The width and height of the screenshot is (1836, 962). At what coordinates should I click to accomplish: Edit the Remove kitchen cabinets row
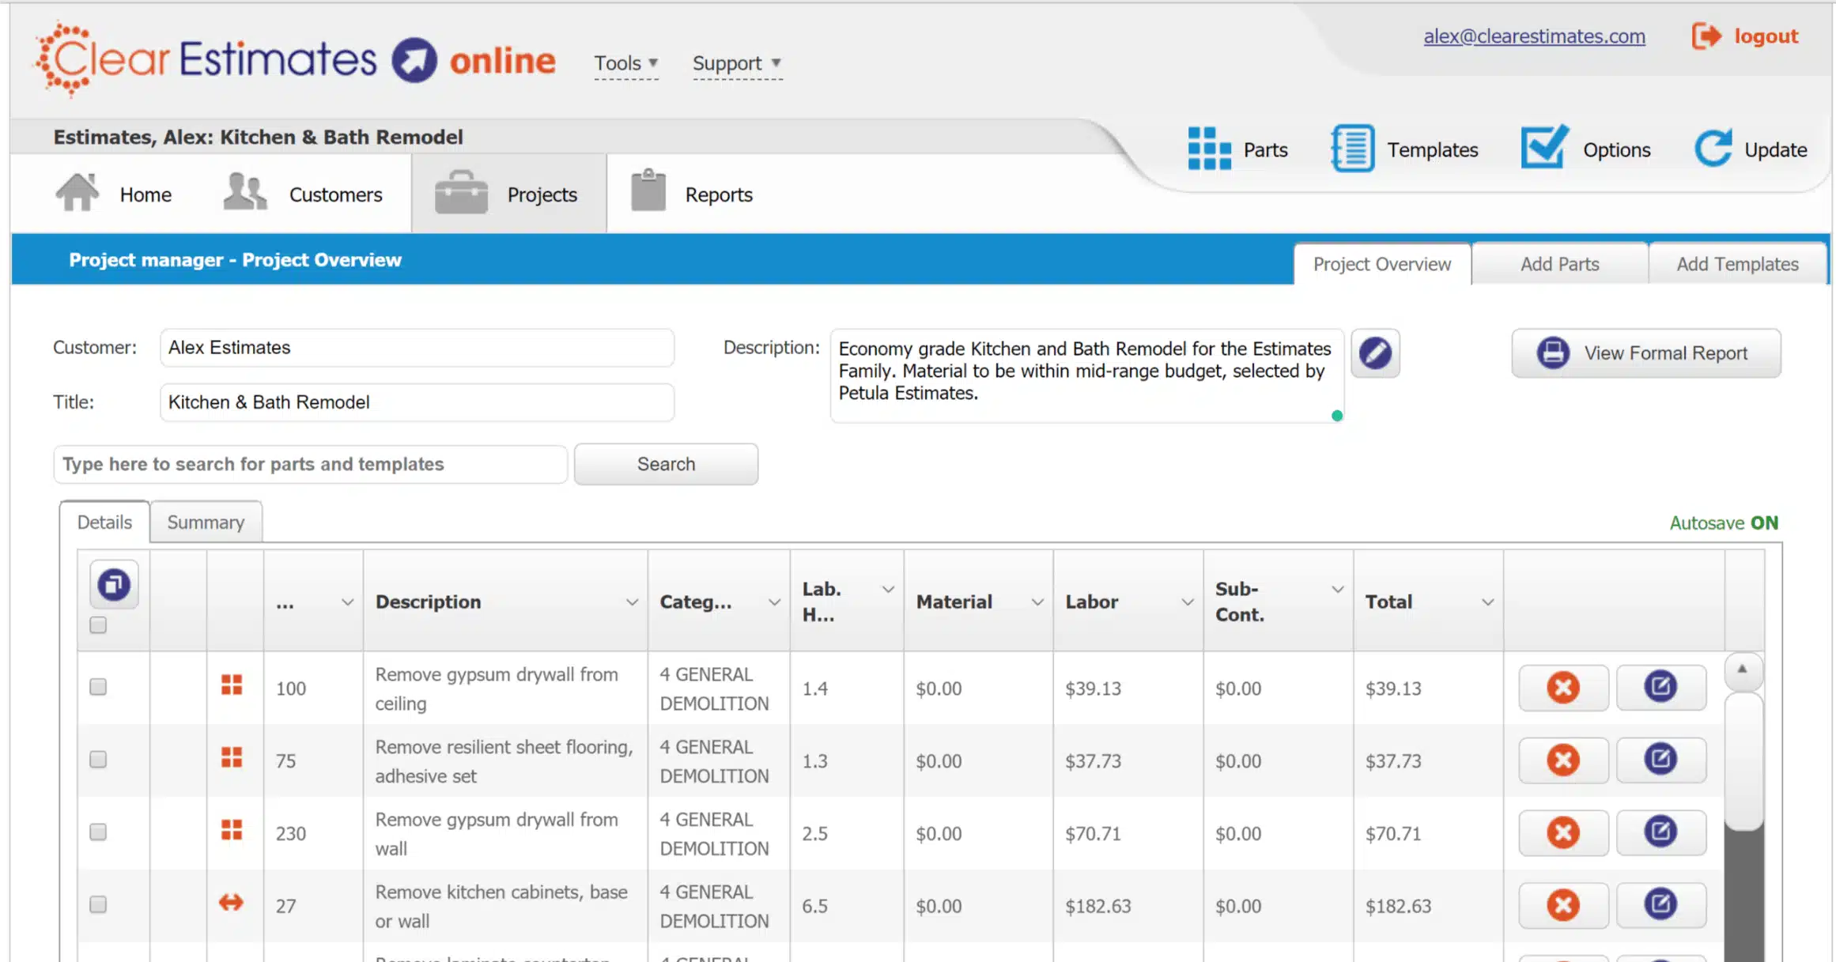[1660, 904]
